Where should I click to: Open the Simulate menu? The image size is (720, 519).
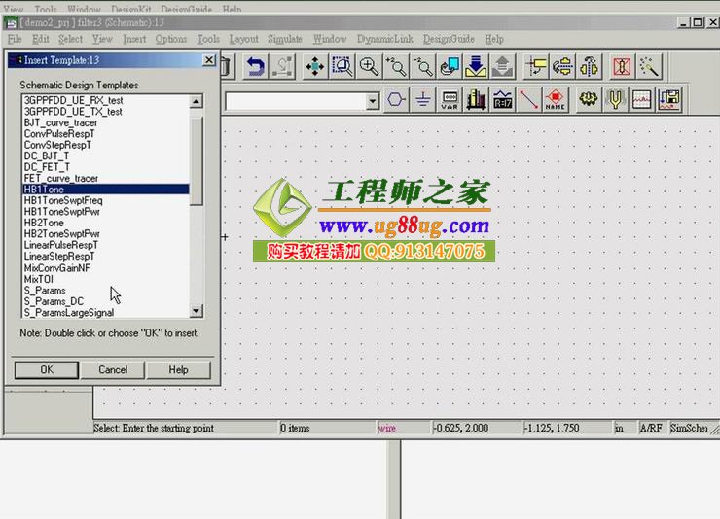(x=285, y=39)
